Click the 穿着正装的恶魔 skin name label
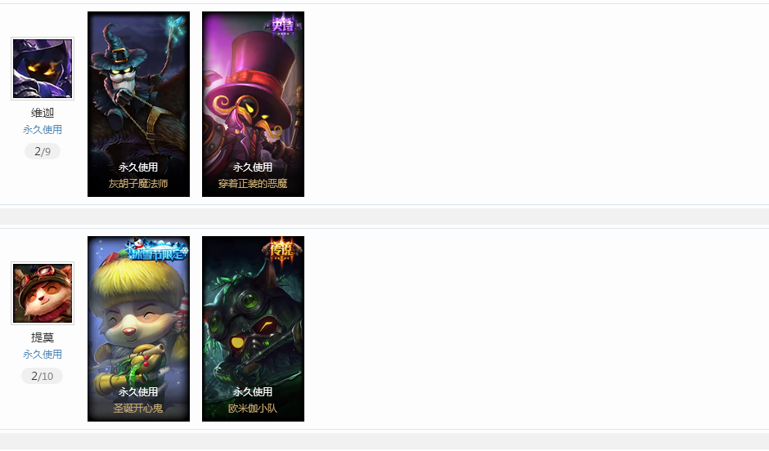 pos(253,184)
